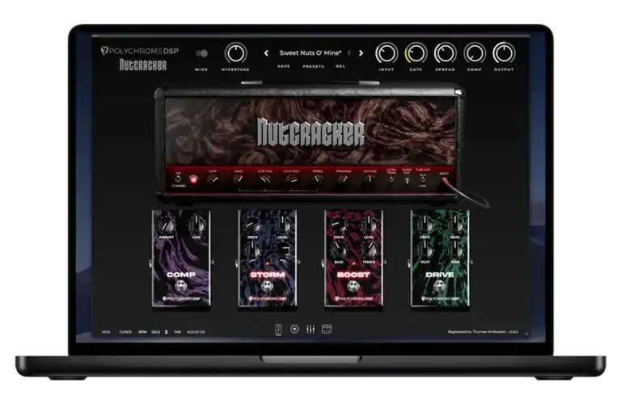Toggle the SUPER CUT switch on amp
The width and height of the screenshot is (621, 404).
click(407, 180)
